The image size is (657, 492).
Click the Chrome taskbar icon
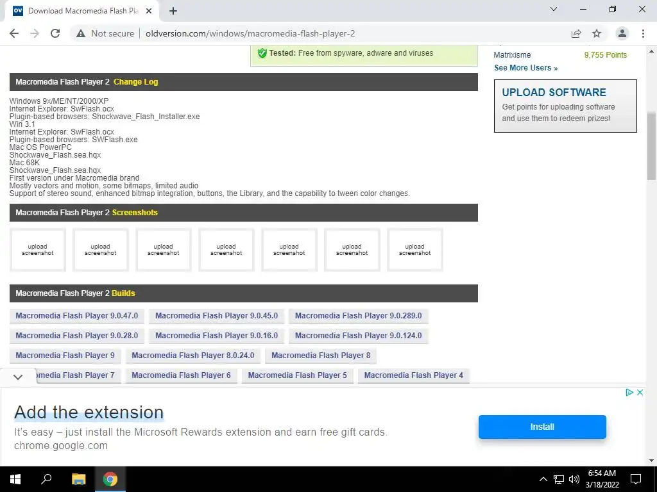[110, 479]
